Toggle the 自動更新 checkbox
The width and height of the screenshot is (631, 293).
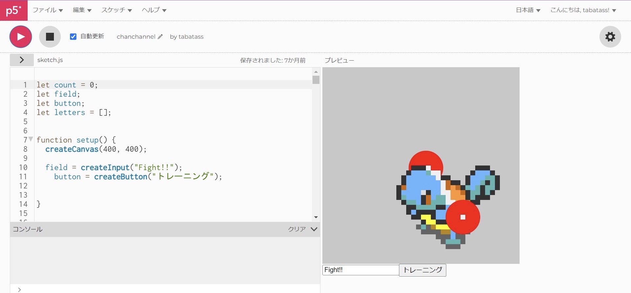tap(73, 36)
